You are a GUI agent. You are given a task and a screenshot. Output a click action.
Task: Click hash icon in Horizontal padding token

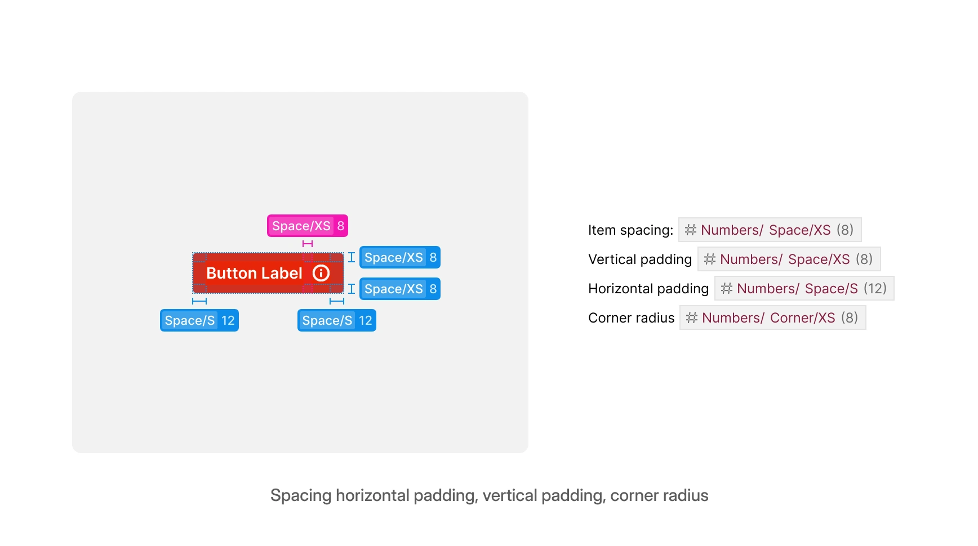(x=727, y=288)
